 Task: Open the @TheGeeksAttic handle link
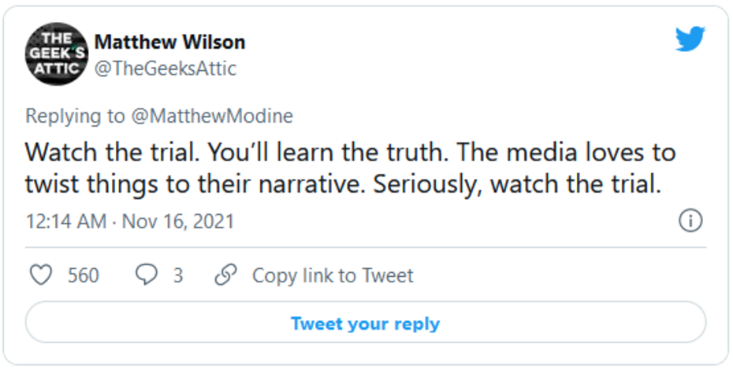165,68
